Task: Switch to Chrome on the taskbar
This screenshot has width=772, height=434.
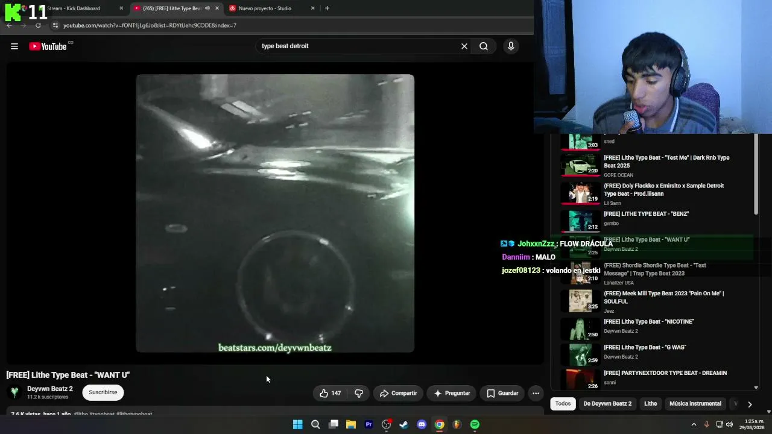Action: (x=440, y=424)
